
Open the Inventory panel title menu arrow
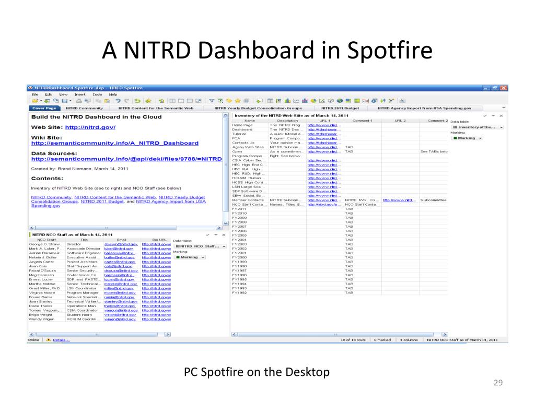[493, 115]
